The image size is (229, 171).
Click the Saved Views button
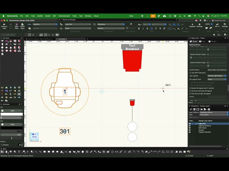click(22, 26)
